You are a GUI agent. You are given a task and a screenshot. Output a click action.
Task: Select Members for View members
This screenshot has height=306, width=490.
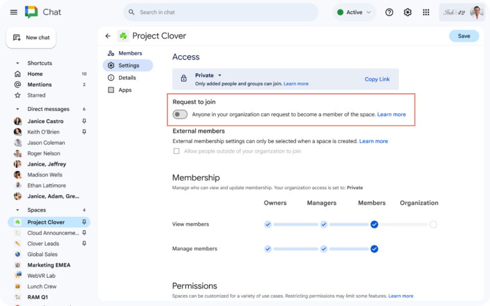pyautogui.click(x=374, y=224)
